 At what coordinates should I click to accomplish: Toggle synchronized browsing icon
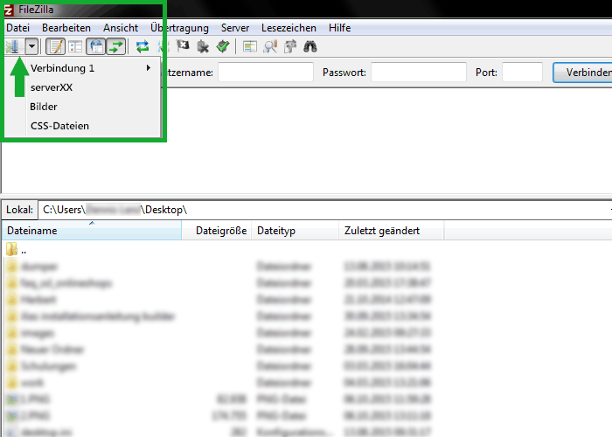tap(290, 47)
